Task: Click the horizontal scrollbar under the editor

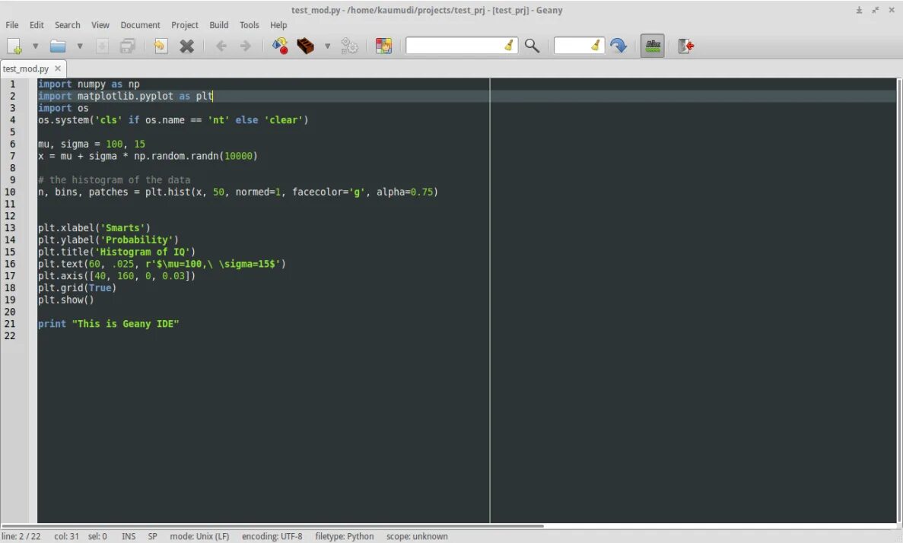Action: (x=272, y=526)
